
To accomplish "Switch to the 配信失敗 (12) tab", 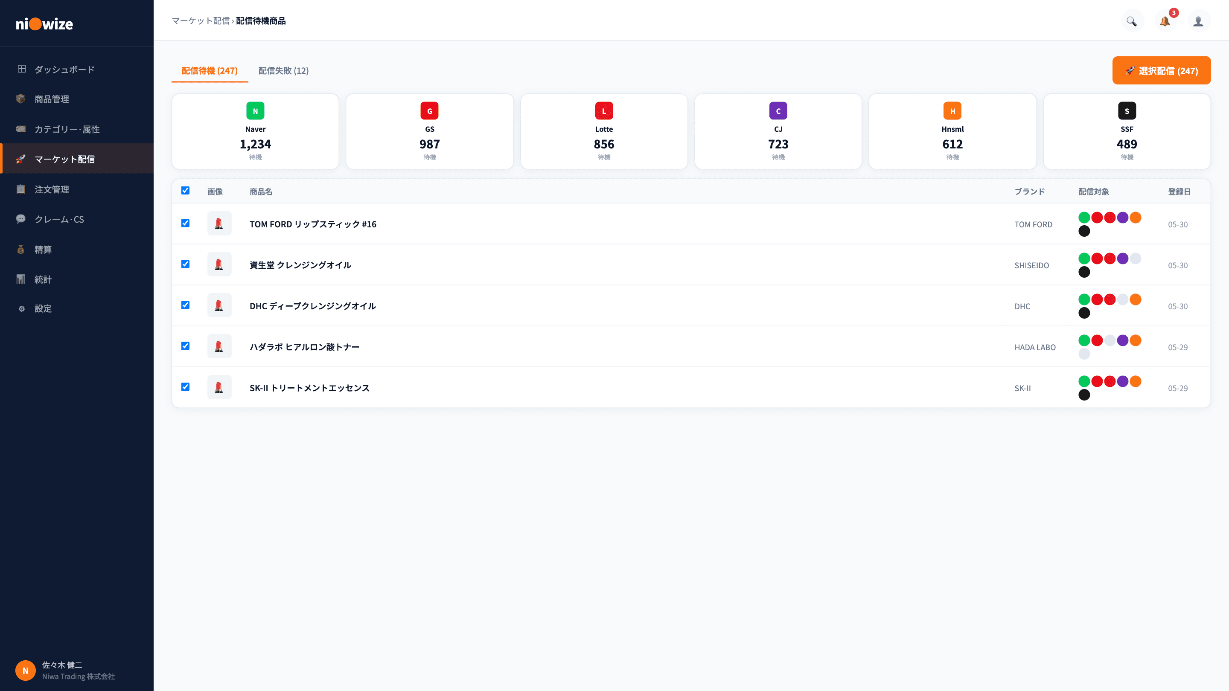I will point(283,70).
